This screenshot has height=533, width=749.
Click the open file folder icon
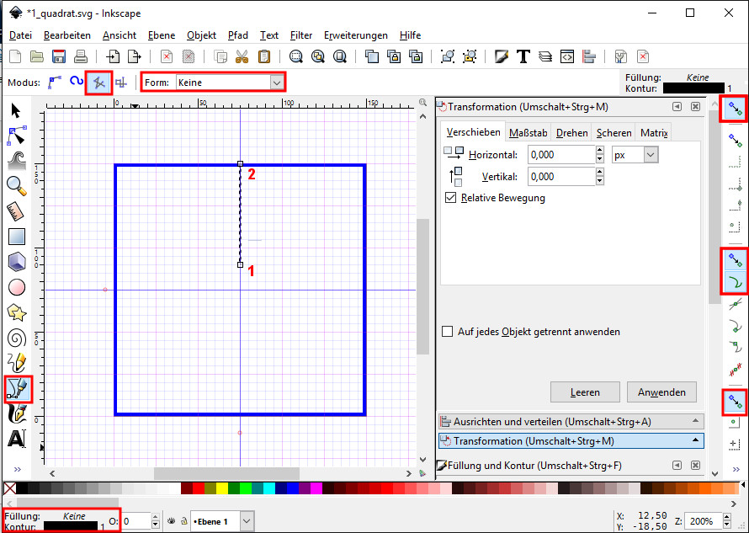pos(37,57)
